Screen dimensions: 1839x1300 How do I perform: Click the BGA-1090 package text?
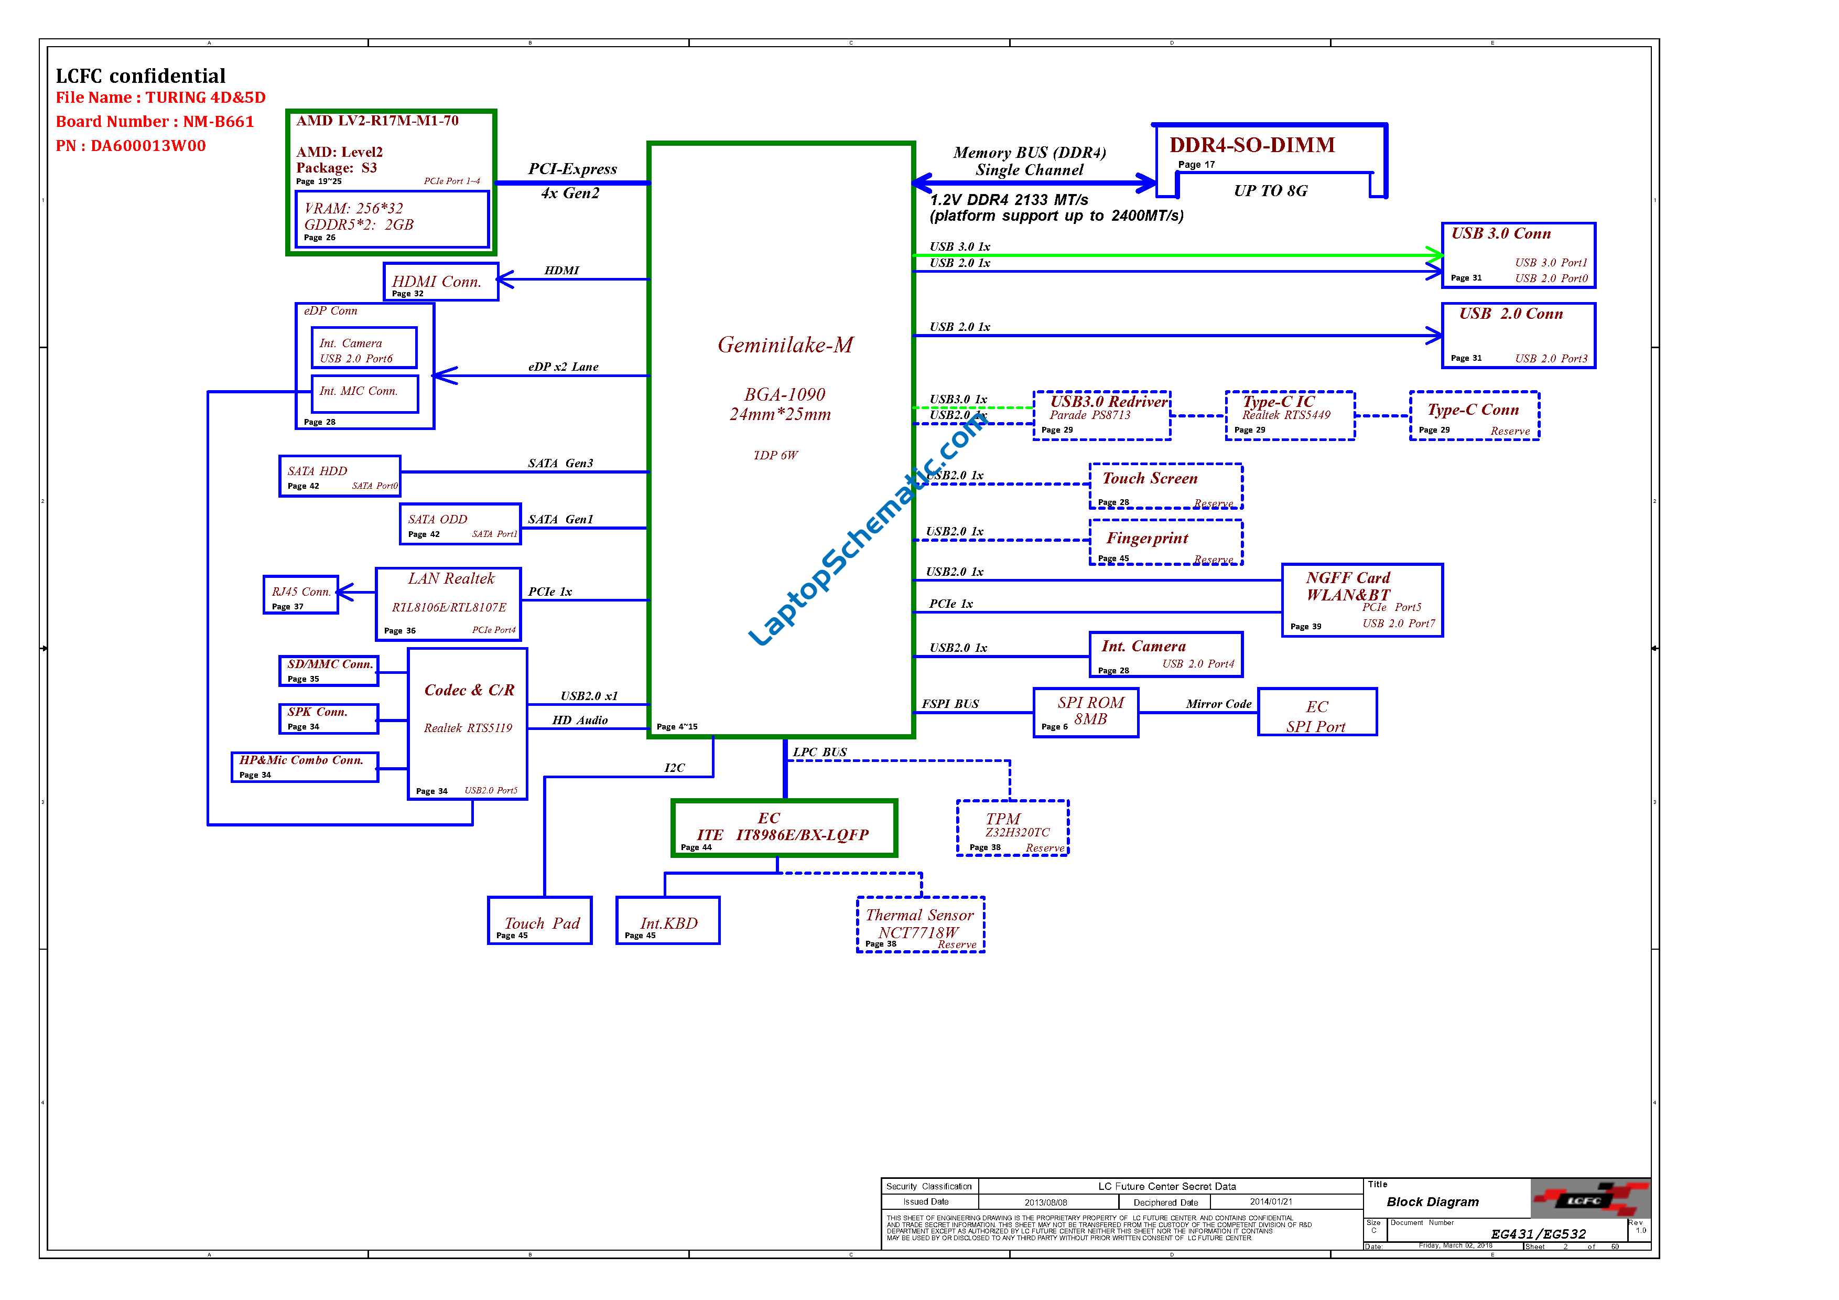[x=784, y=395]
